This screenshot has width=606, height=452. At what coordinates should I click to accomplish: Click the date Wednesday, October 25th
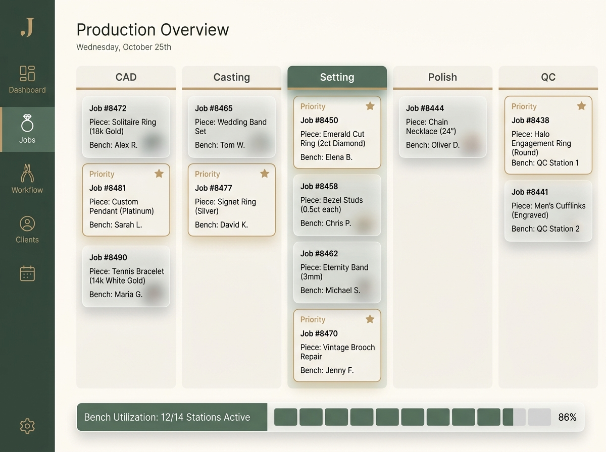[x=124, y=47]
